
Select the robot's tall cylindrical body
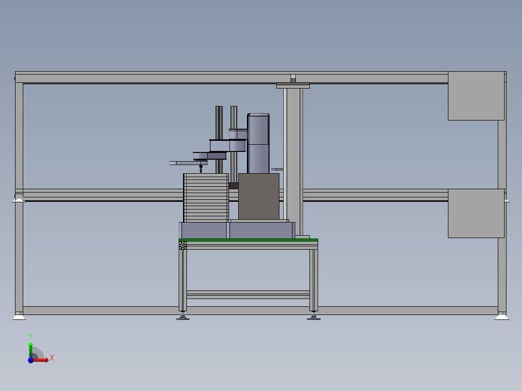tap(259, 143)
